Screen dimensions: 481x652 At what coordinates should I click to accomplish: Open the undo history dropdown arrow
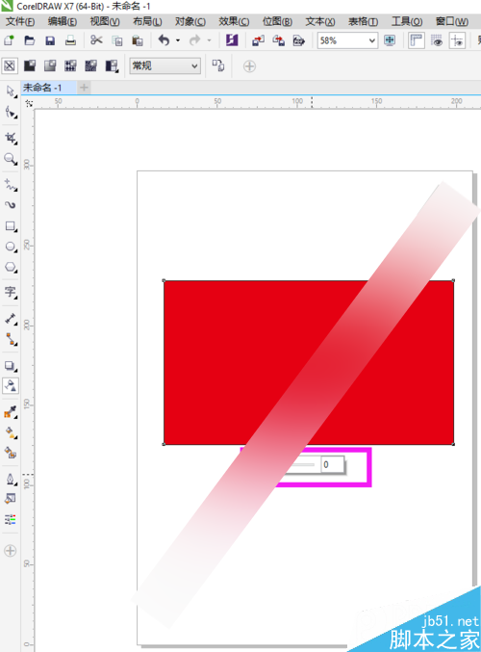[x=178, y=40]
